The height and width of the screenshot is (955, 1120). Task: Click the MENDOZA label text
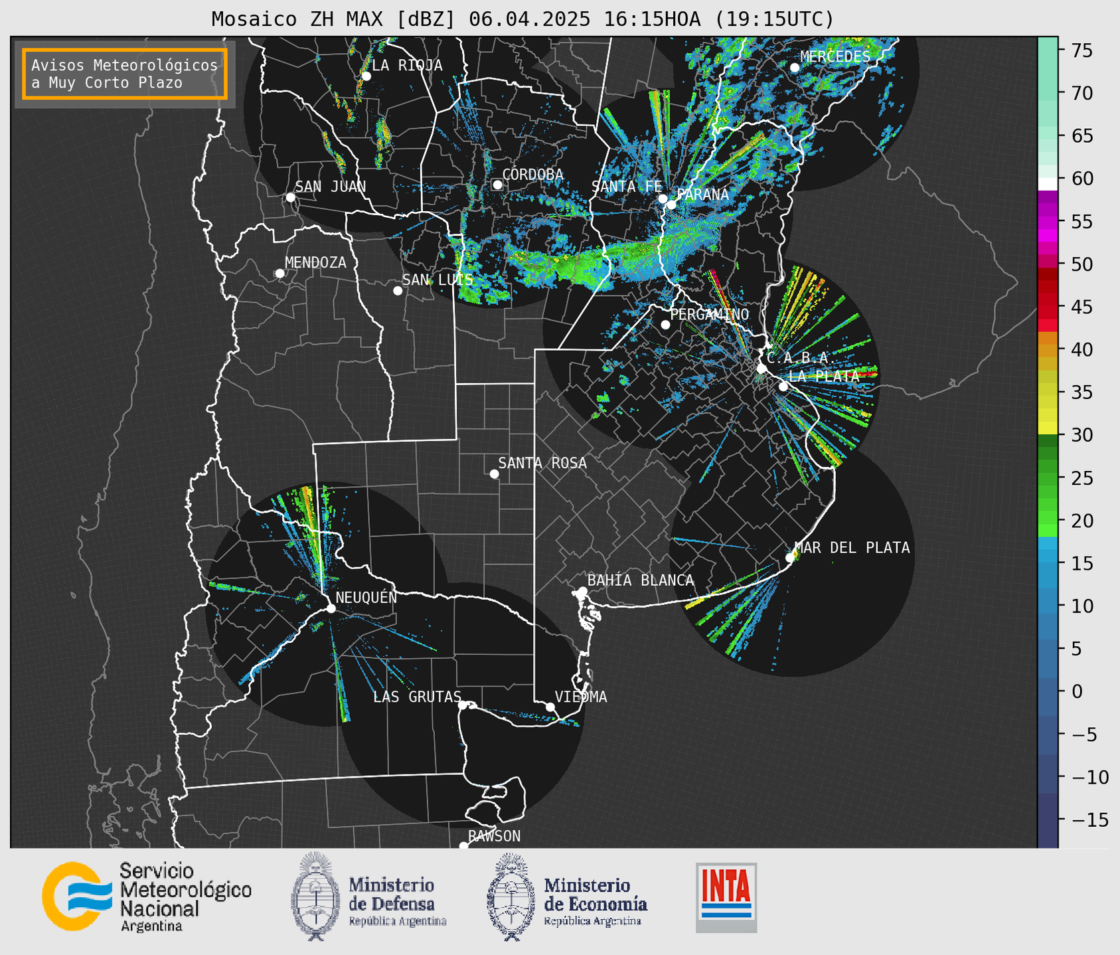[x=315, y=263]
